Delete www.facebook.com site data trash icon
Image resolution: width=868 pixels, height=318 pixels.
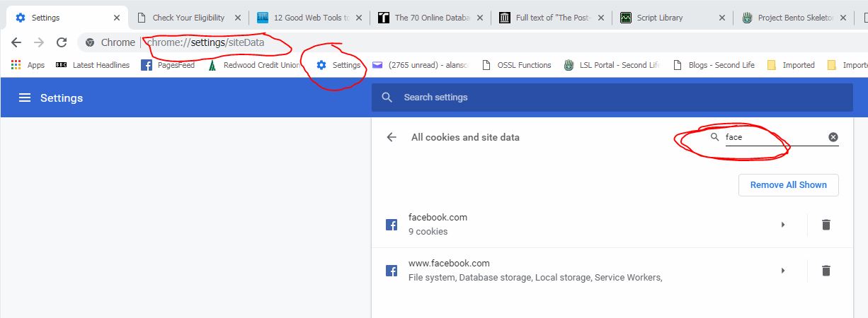[826, 271]
